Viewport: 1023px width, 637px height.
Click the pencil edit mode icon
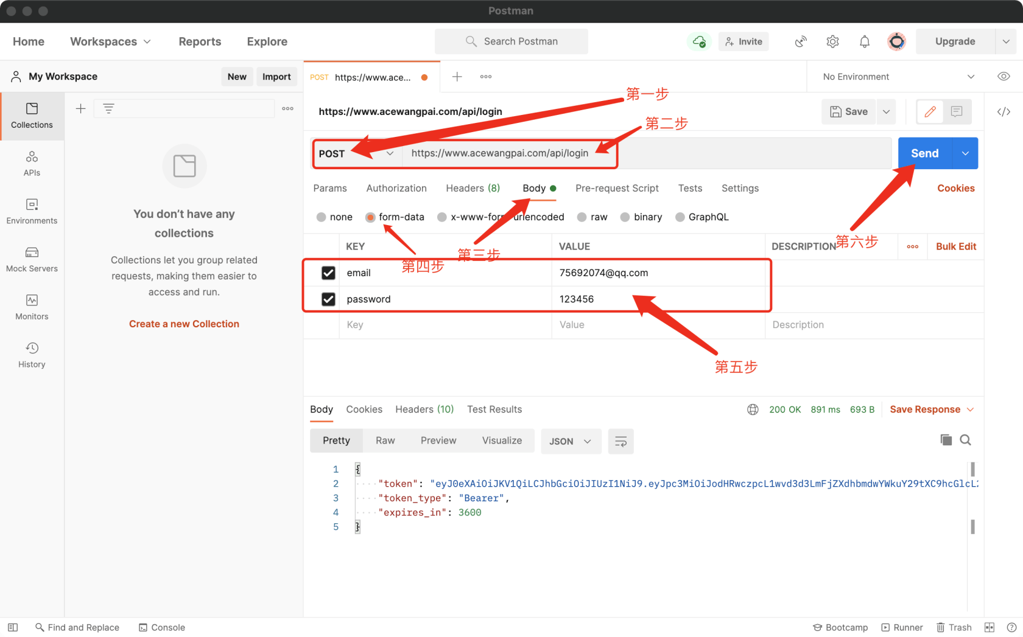[x=930, y=111]
